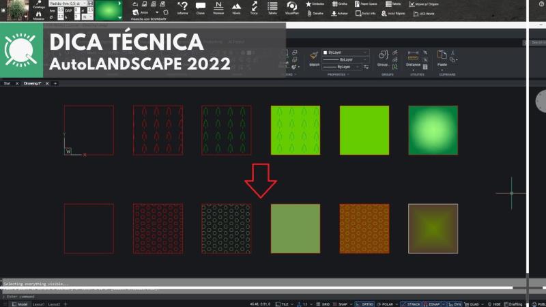Toggle GRID in status bar

click(323, 304)
